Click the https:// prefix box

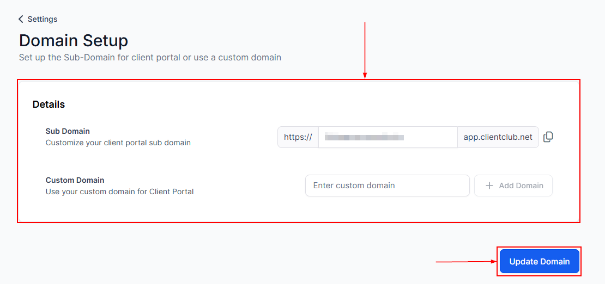point(298,137)
